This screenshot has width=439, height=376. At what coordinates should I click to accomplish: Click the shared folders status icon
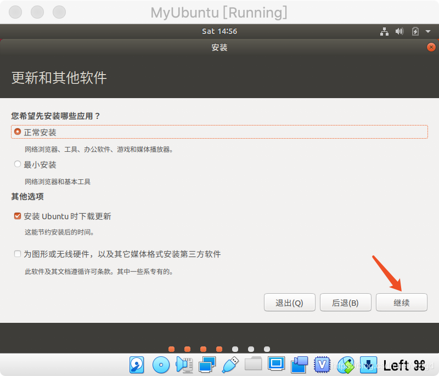click(253, 364)
